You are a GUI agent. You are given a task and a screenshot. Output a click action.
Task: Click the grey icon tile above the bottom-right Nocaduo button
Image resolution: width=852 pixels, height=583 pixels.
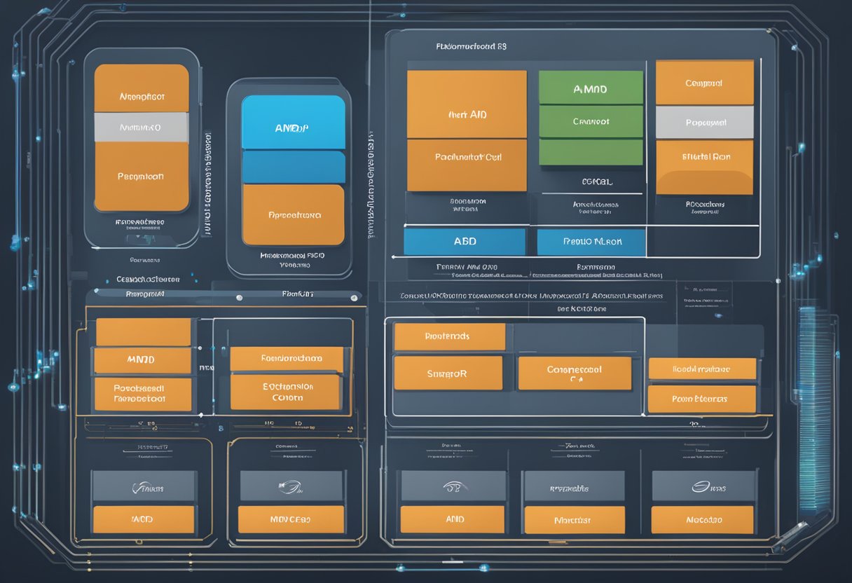coord(703,486)
